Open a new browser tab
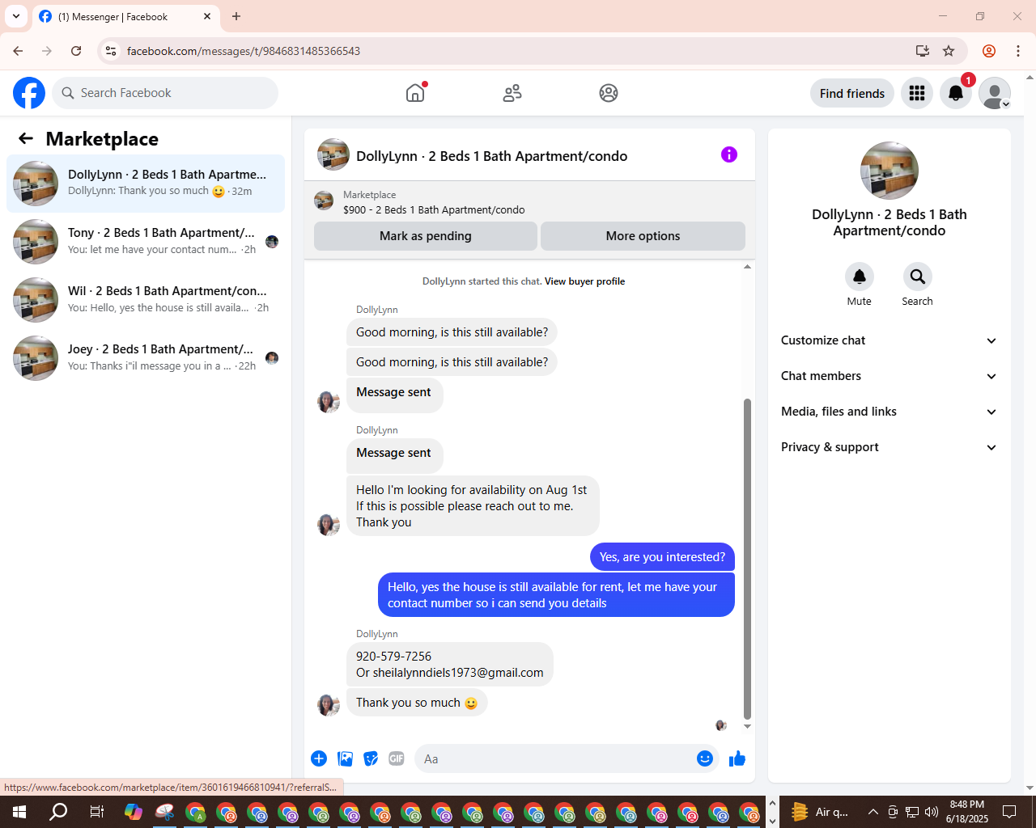Screen dimensions: 1036x828 (236, 16)
